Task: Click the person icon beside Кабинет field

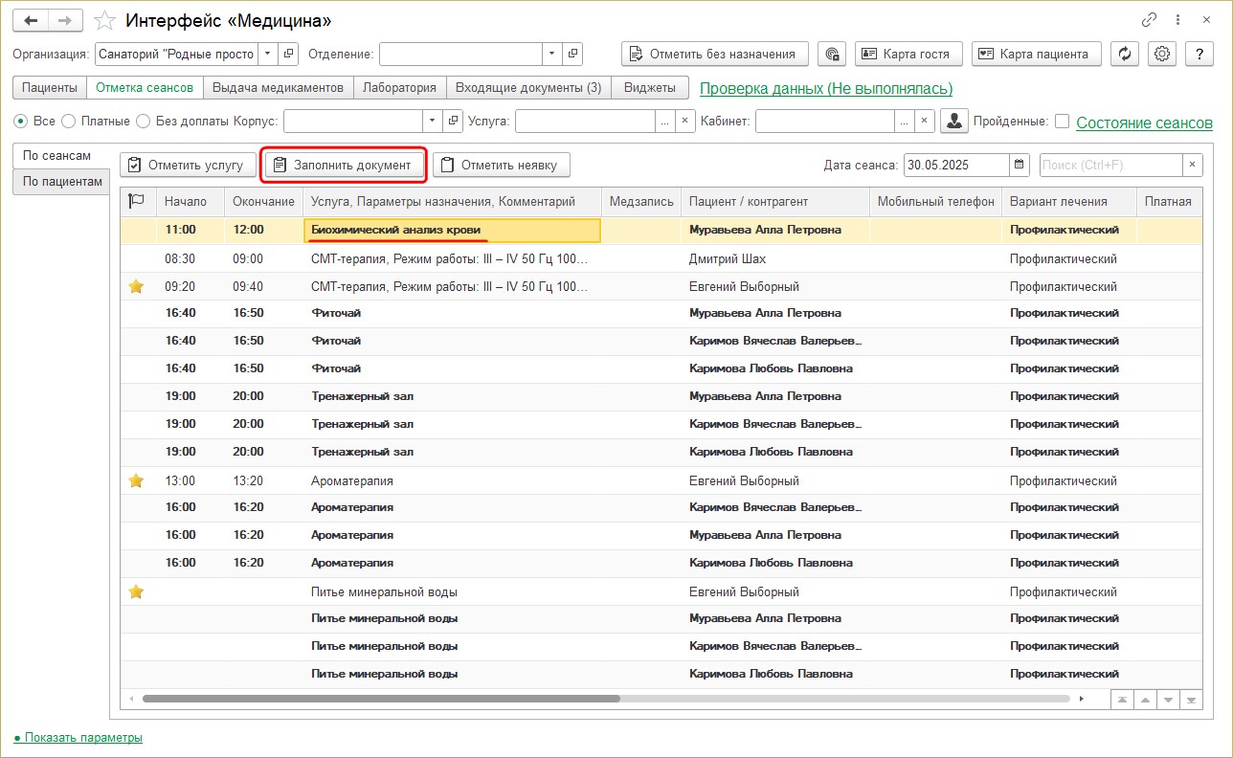Action: [953, 122]
